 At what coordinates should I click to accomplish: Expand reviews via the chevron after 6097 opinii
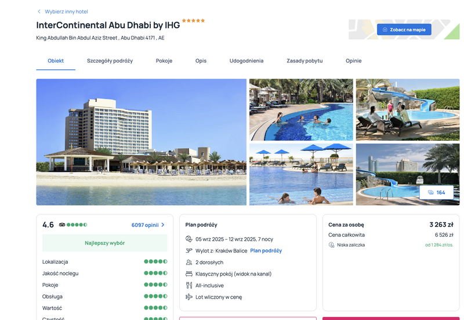(163, 225)
